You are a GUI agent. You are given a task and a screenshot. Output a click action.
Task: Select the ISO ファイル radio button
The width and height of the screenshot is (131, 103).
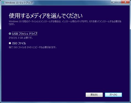(x=10, y=43)
